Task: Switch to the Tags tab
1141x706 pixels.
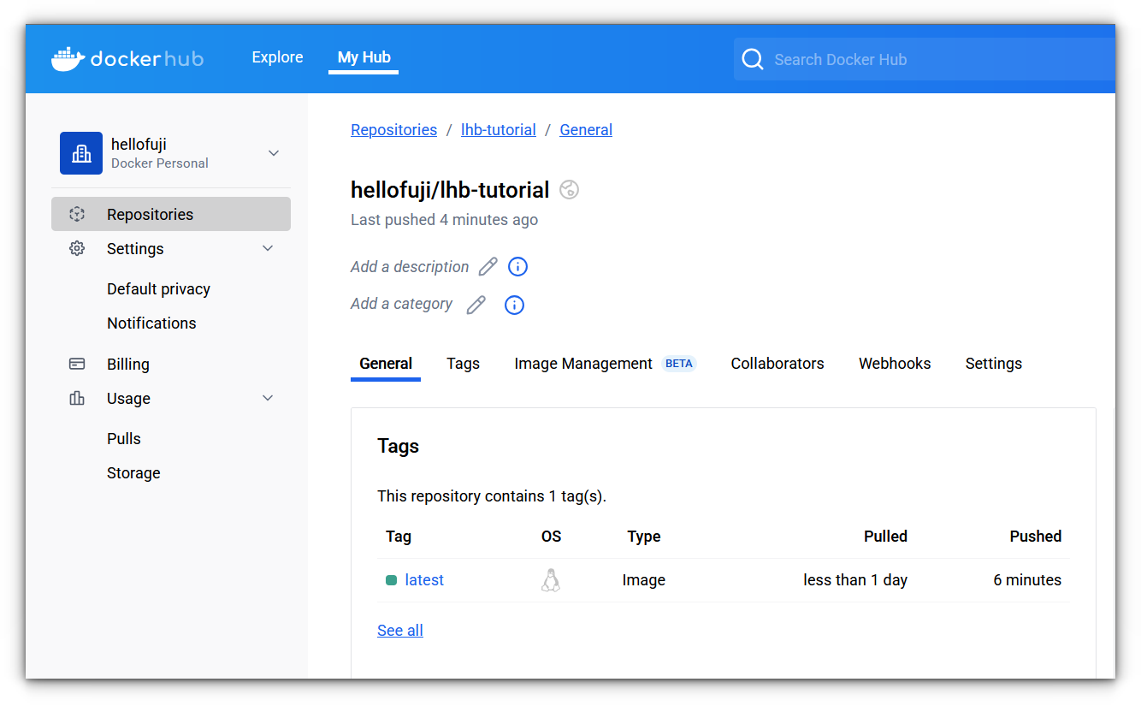Action: 463,364
